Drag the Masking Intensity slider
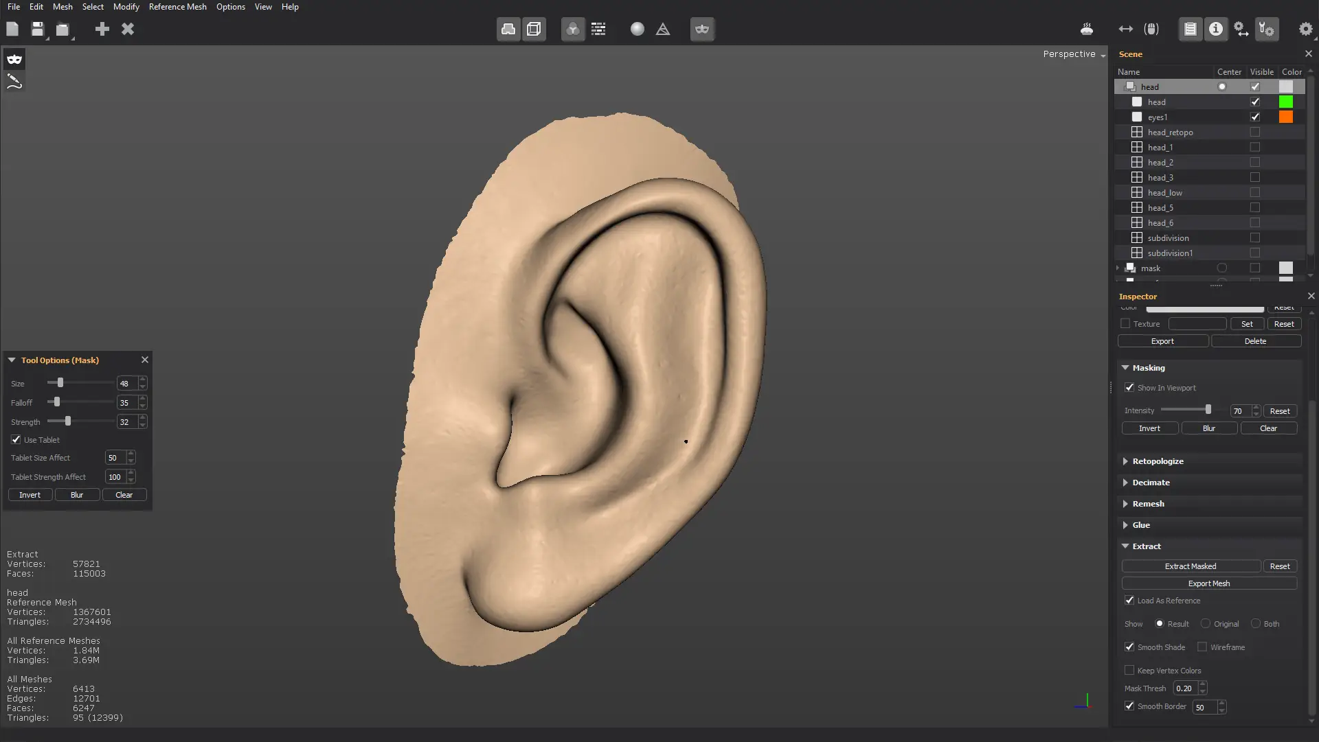1319x742 pixels. 1208,411
